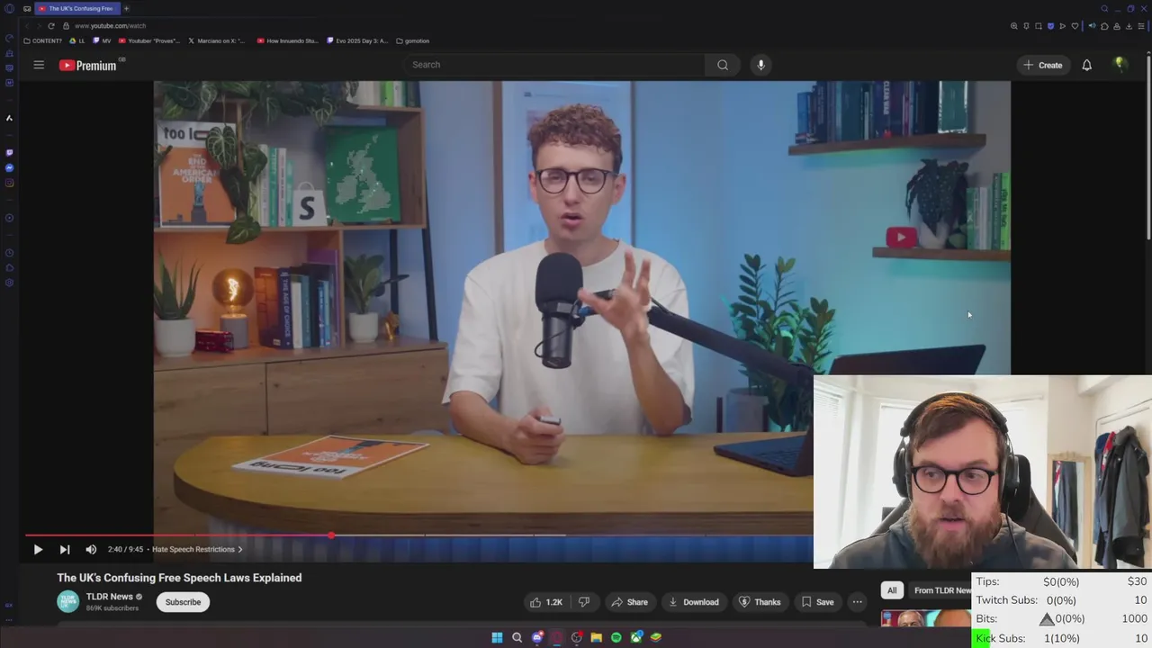View site security lock info
This screenshot has width=1152, height=648.
tap(65, 26)
